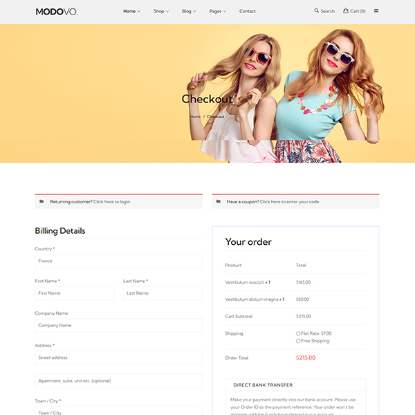Open the hamburger menu icon

pos(376,11)
